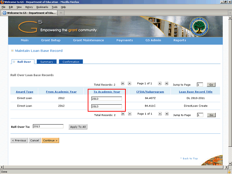The height and width of the screenshot is (174, 232).
Task: Click the Roll Over To input field
Action: coord(48,127)
